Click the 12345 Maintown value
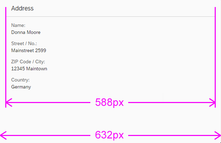Viewport: 221px width, 143px height. coord(29,69)
